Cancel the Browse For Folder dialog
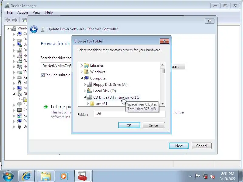This screenshot has width=243, height=182. [x=154, y=125]
